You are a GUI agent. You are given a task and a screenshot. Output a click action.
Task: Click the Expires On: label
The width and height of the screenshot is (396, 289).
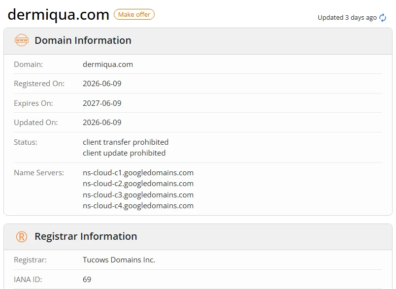33,103
